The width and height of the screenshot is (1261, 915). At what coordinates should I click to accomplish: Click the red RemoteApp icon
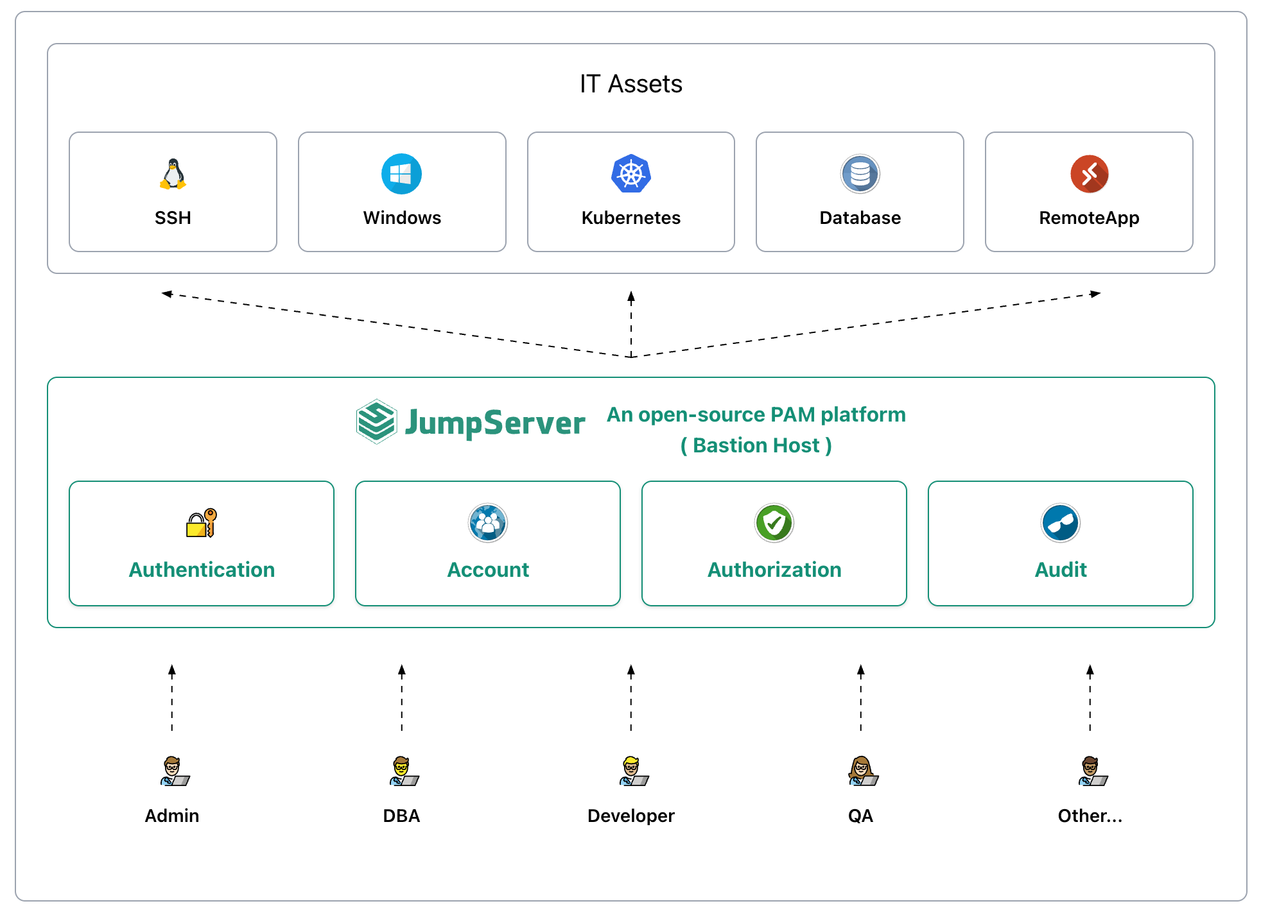point(1089,174)
